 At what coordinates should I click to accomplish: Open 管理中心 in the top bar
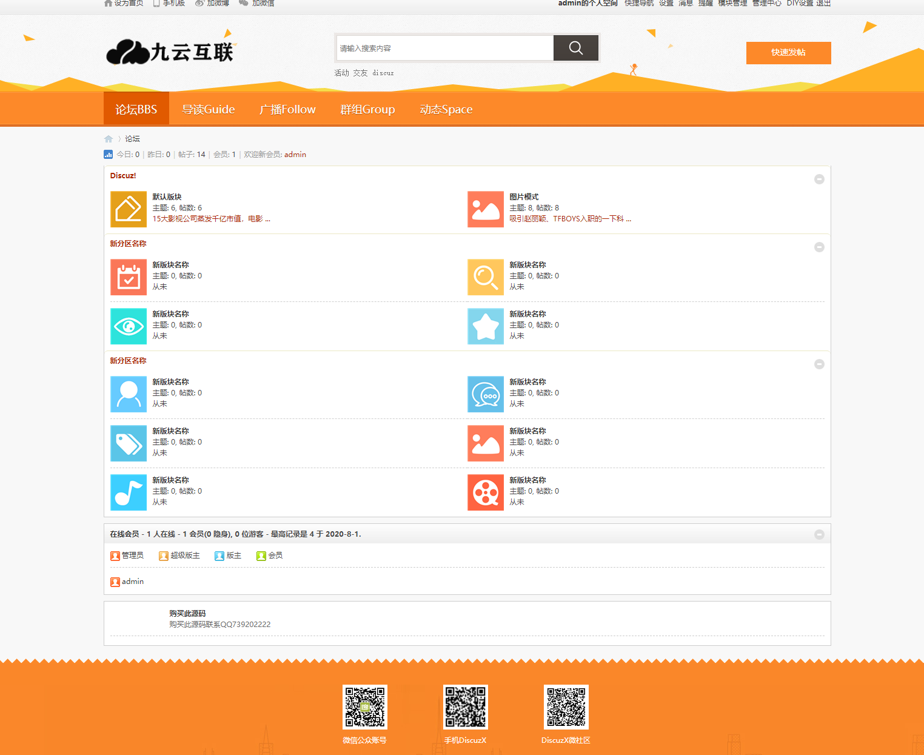[x=766, y=4]
